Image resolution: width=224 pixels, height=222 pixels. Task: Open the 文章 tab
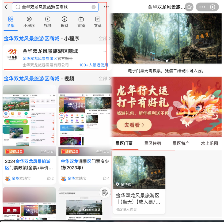98,22
